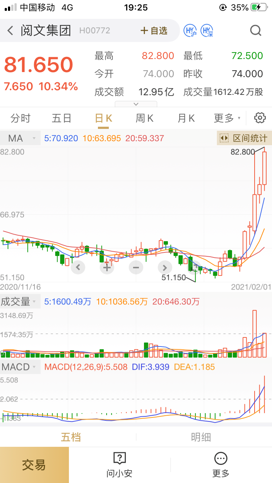Tap the orientation lock status icon
This screenshot has width=272, height=483.
click(x=223, y=7)
